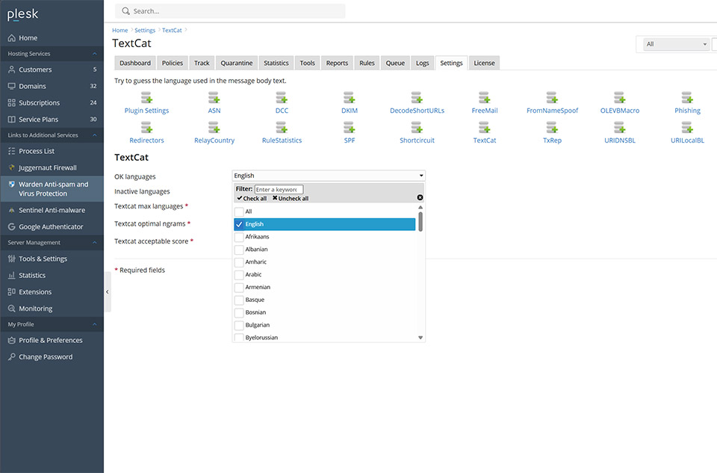717x473 pixels.
Task: Open the URILocalBL plugin icon
Action: pyautogui.click(x=687, y=127)
